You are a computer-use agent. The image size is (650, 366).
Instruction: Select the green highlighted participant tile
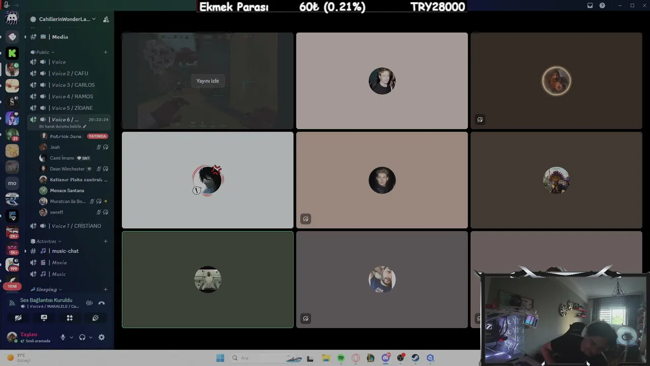click(207, 280)
